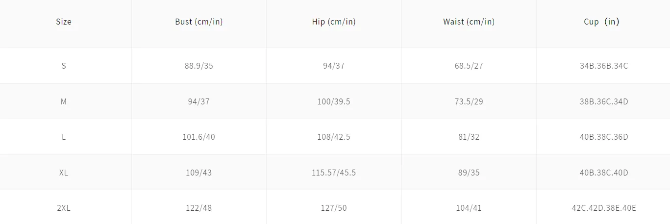Screen dimensions: 670x224
Task: Click cup value 38B.36C.34D
Action: pos(603,101)
